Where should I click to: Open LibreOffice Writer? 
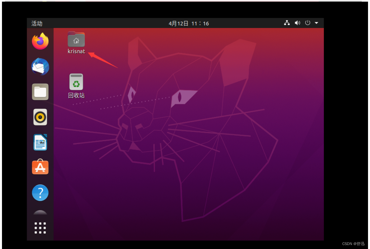[40, 142]
